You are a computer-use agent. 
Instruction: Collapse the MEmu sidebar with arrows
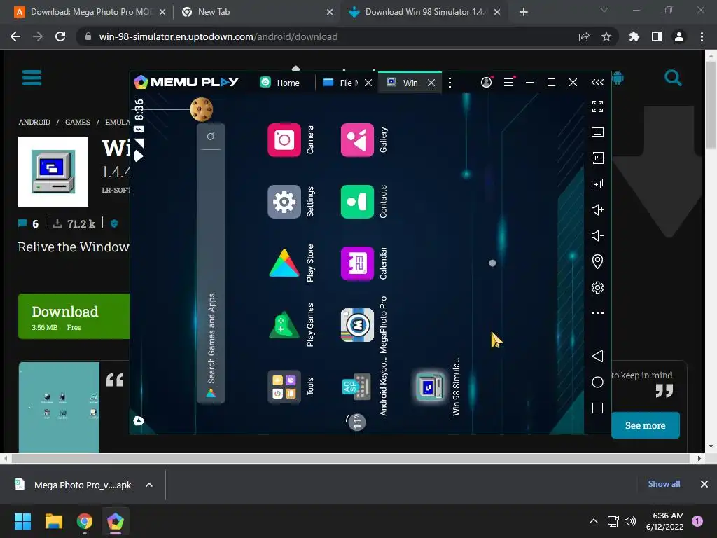coord(597,83)
